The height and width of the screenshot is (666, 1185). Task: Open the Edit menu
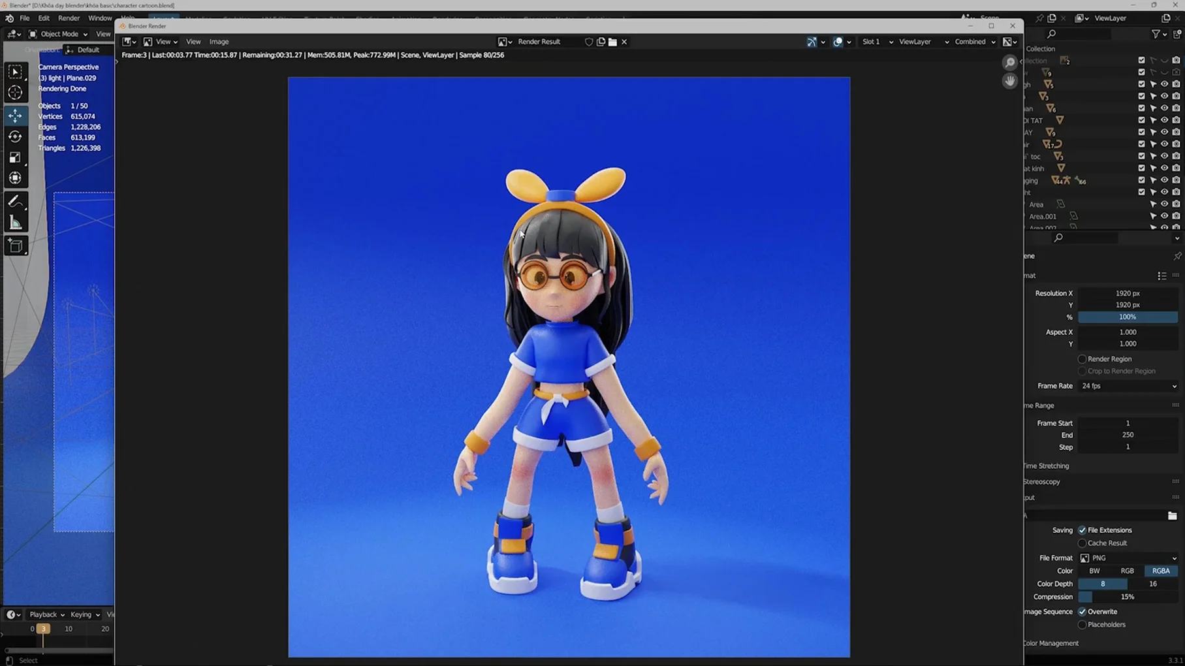pos(44,18)
